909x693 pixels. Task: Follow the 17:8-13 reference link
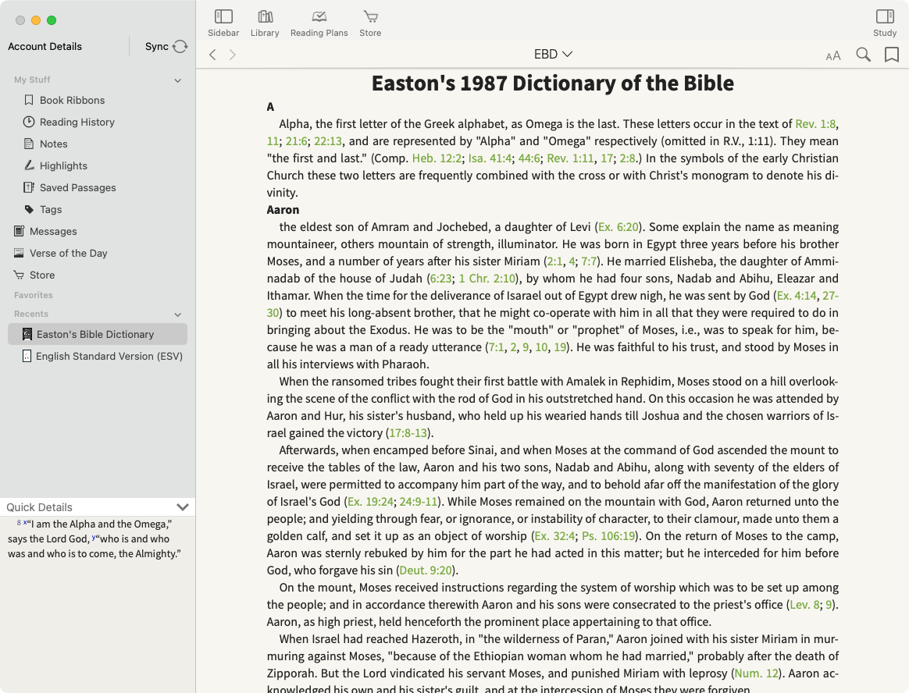408,433
